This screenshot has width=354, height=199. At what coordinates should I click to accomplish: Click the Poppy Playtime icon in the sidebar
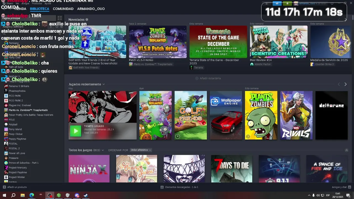coord(6,139)
